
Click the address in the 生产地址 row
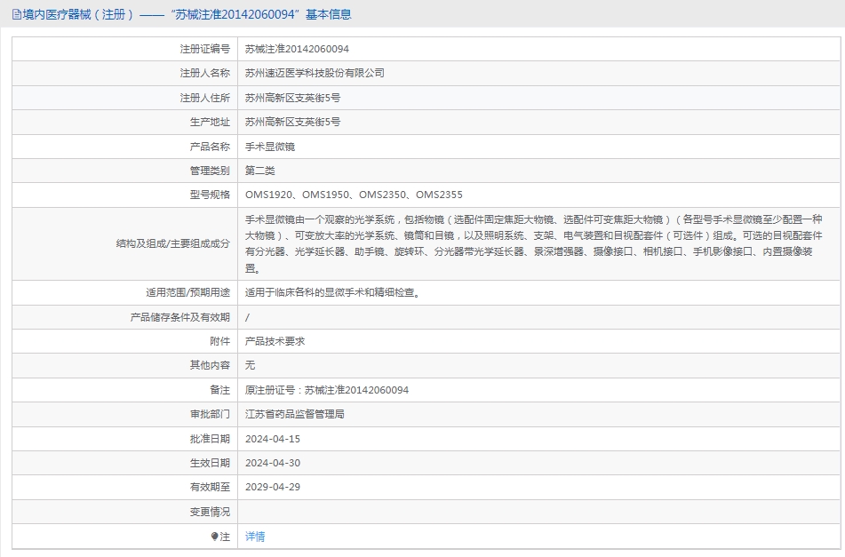pos(292,123)
